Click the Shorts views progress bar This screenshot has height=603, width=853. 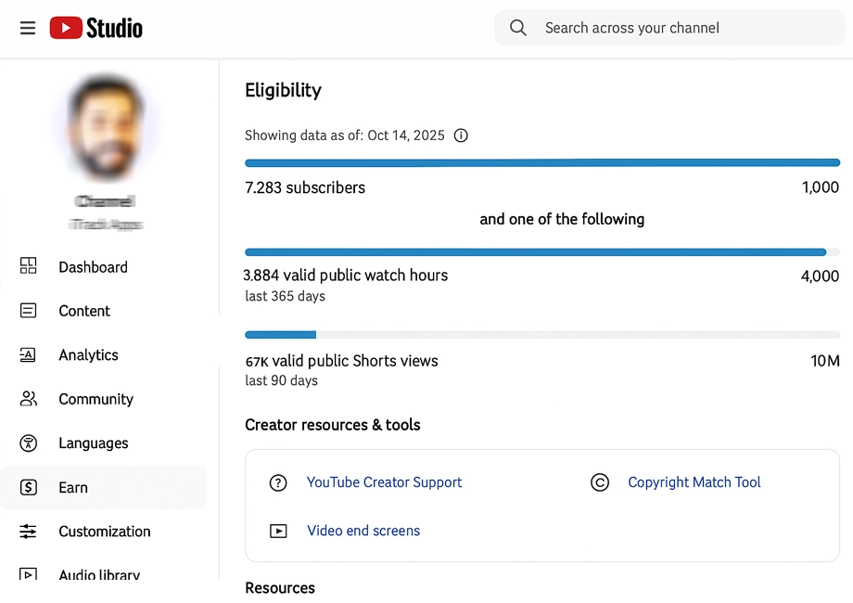tap(542, 335)
